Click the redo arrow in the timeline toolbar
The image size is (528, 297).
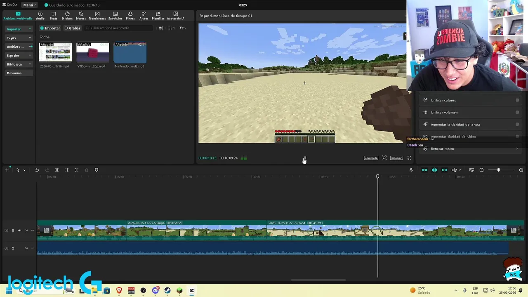click(x=47, y=170)
